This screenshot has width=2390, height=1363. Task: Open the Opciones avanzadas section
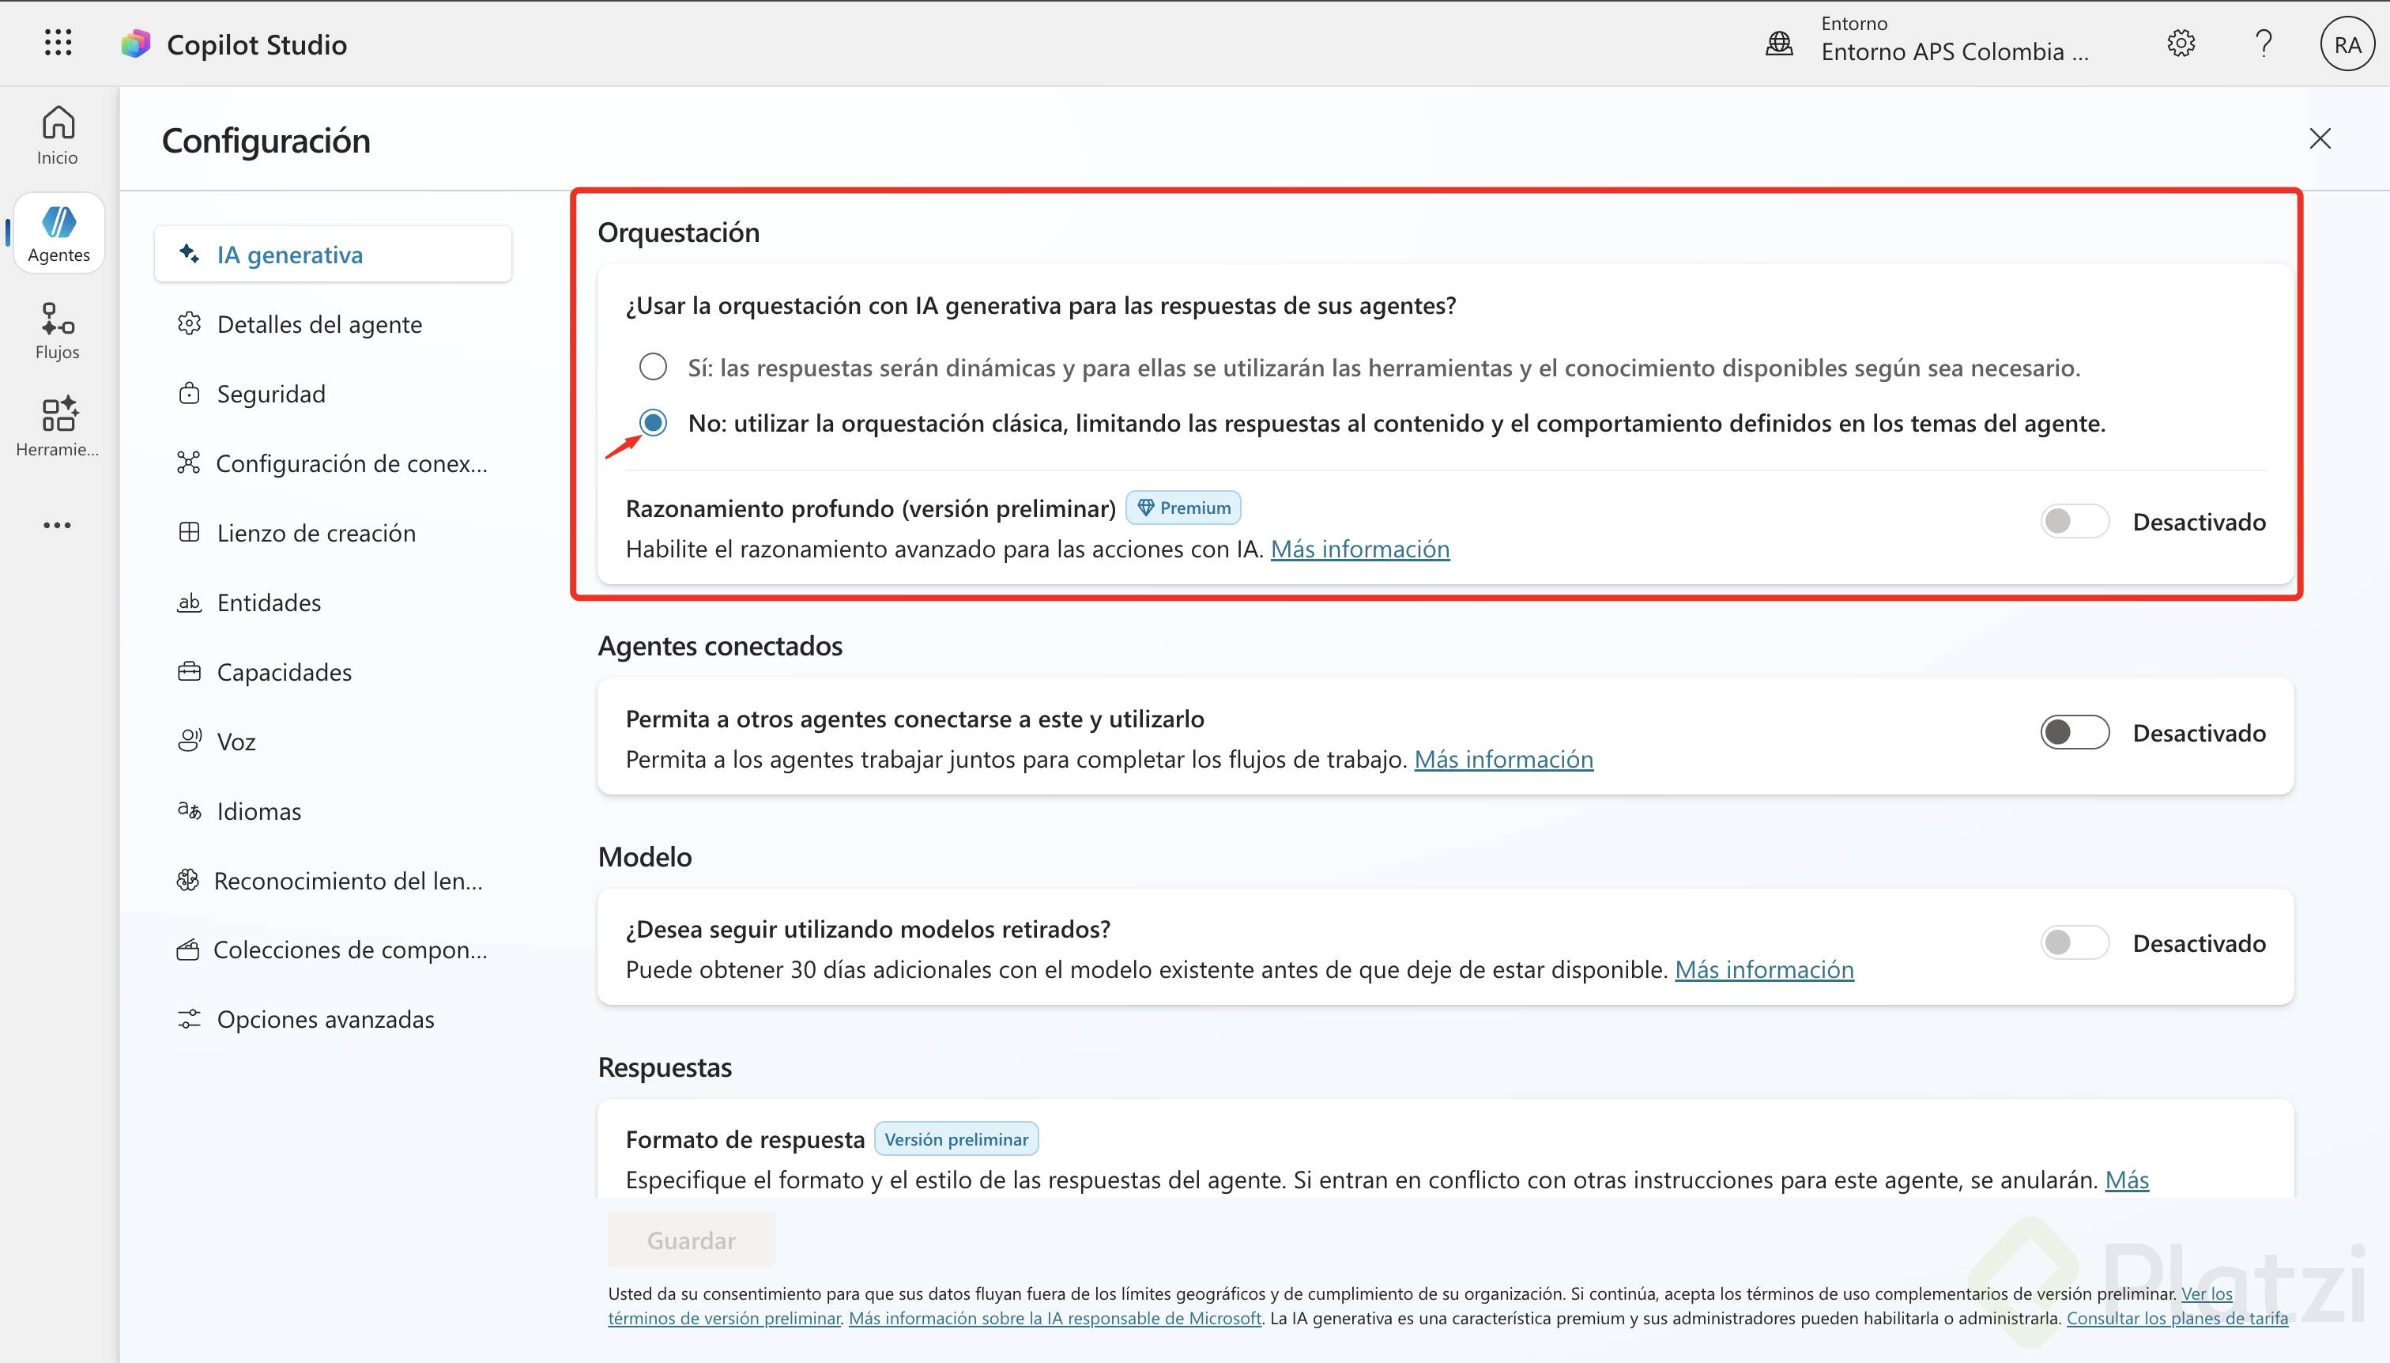(325, 1019)
